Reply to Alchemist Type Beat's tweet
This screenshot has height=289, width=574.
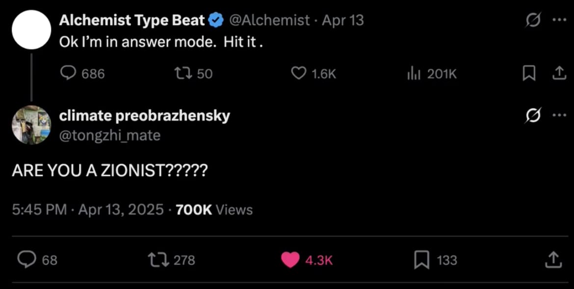67,74
